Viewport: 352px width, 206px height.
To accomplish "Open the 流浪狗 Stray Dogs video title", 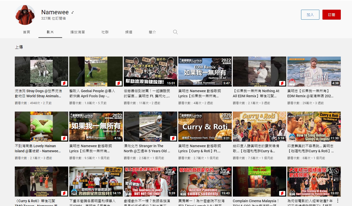I will click(x=38, y=93).
